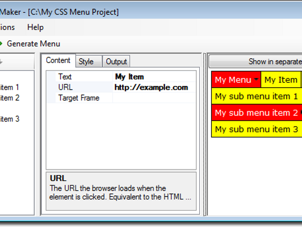Image resolution: width=302 pixels, height=227 pixels.
Task: Click the My Menu dropdown arrow
Action: pos(256,79)
